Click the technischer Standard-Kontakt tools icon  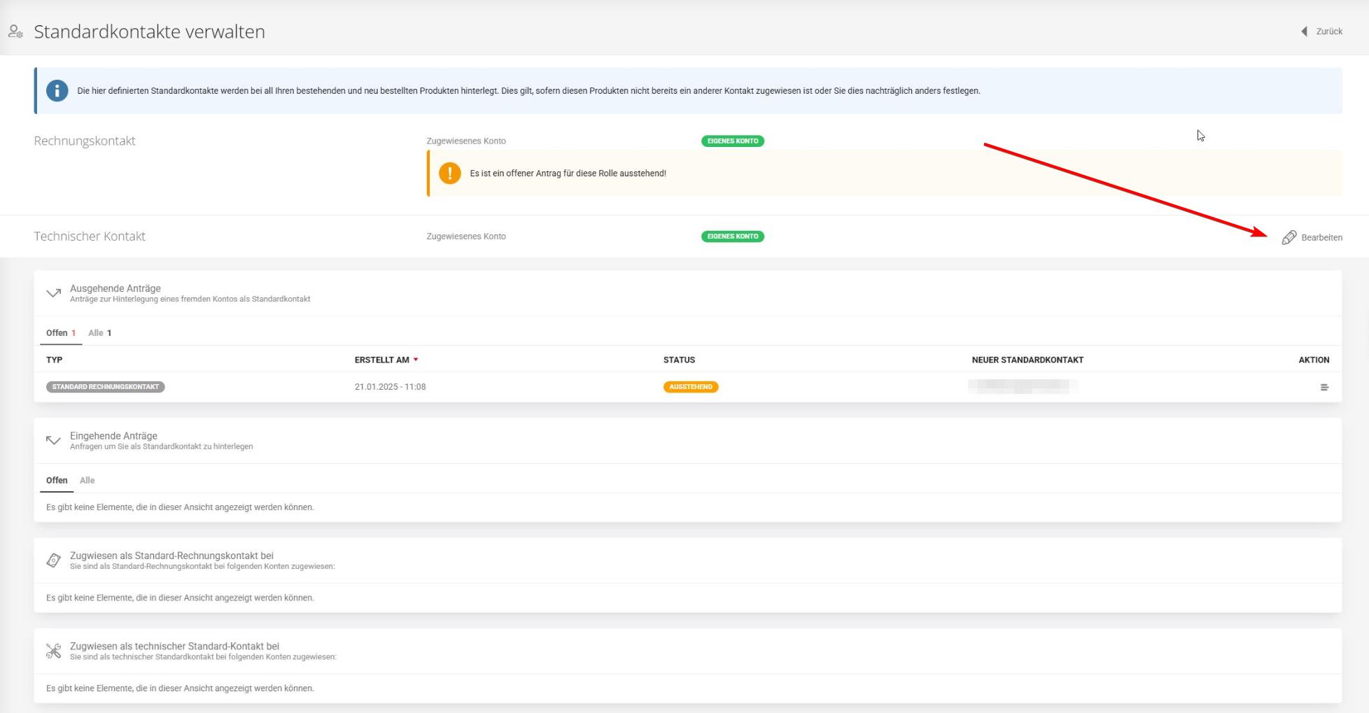tap(54, 651)
